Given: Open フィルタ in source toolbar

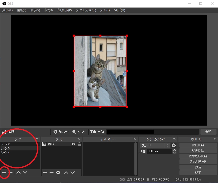Looking at the screenshot, I should [79, 132].
